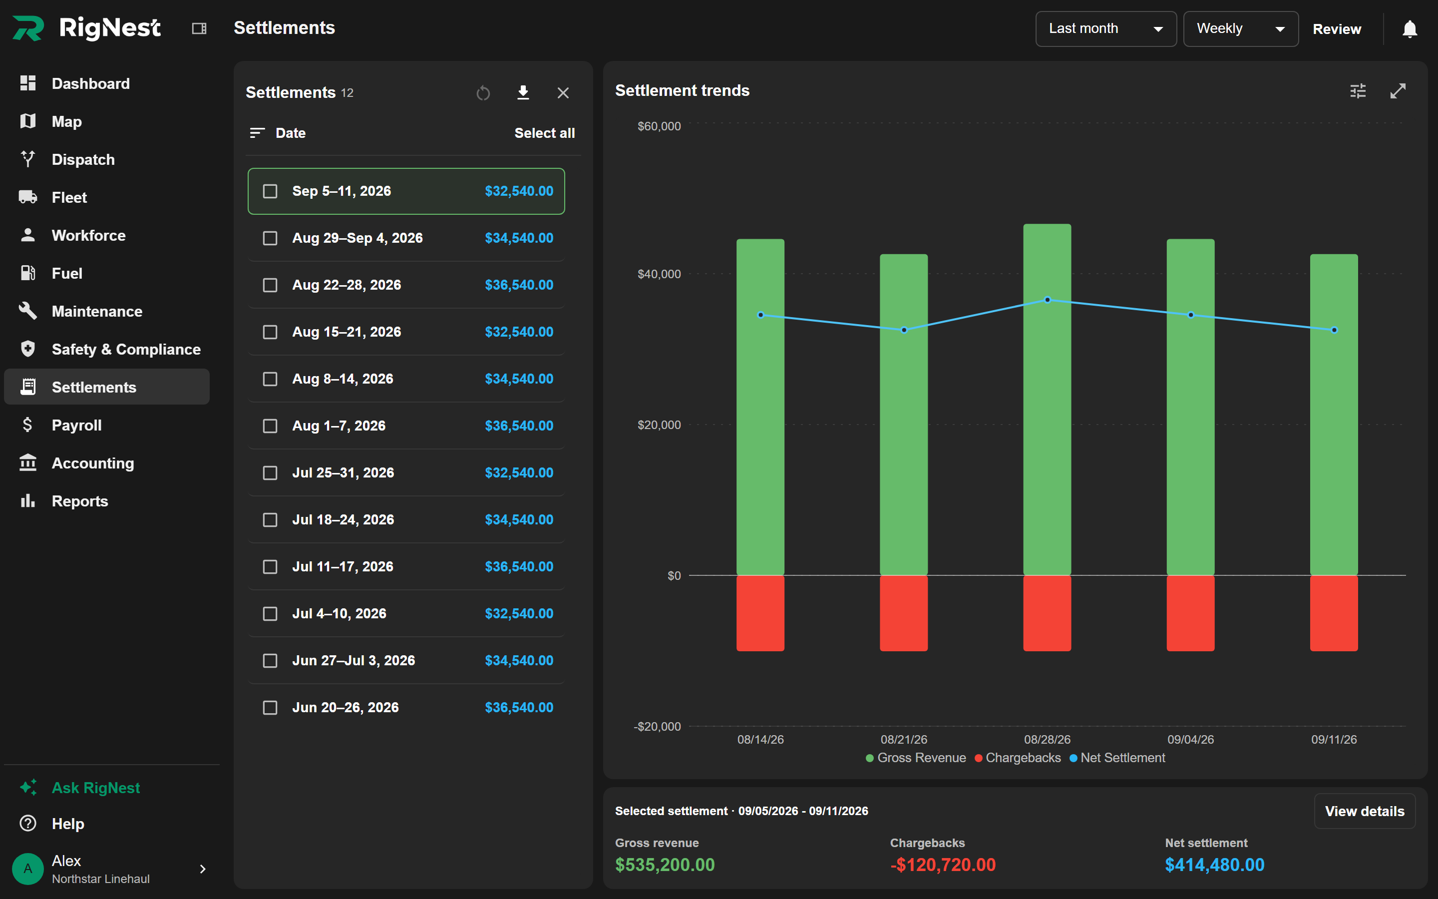
Task: Expand the Settlement trends chart fullscreen
Action: (x=1398, y=91)
